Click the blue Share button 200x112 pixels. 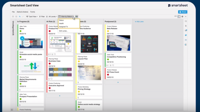183,12
